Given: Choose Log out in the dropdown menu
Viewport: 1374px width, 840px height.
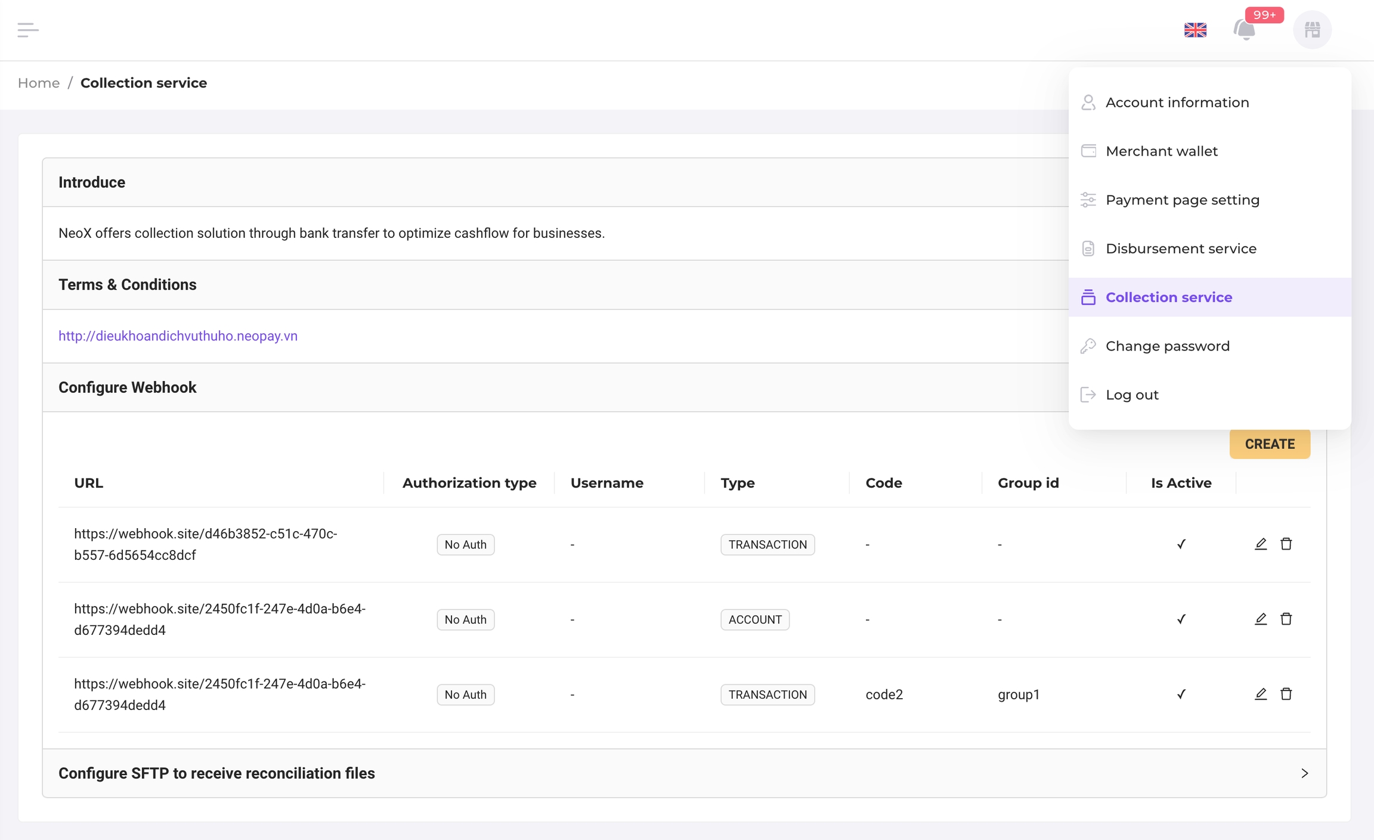Looking at the screenshot, I should 1131,395.
